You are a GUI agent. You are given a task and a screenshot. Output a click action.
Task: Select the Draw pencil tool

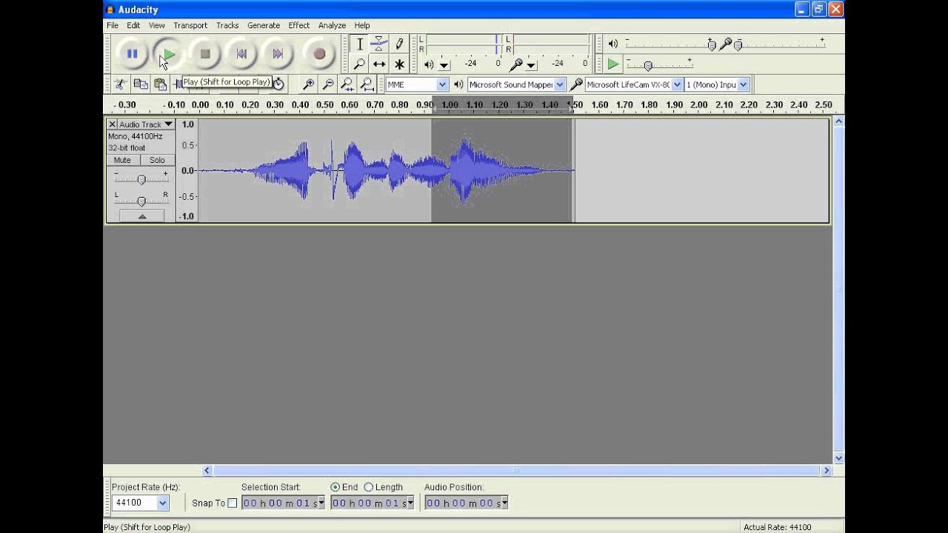399,44
